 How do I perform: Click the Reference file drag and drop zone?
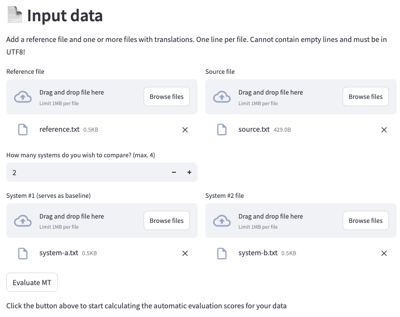[102, 96]
